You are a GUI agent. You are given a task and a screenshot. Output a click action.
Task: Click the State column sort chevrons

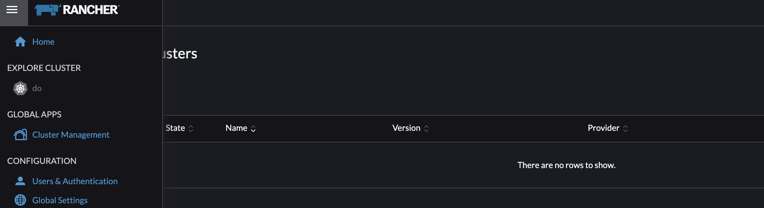[x=191, y=128]
